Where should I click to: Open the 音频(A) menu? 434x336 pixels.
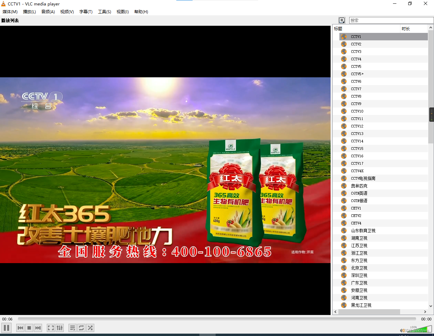click(48, 12)
